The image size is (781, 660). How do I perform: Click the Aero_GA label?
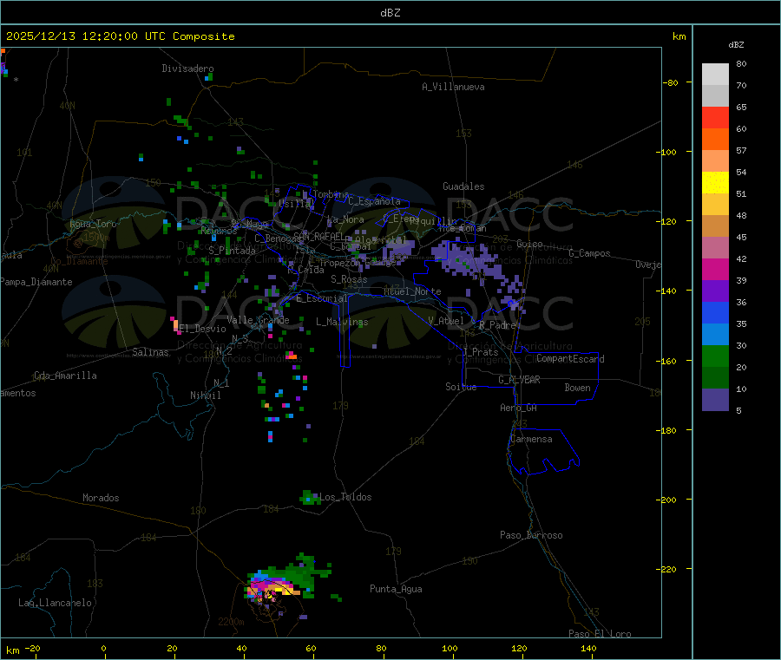click(519, 408)
